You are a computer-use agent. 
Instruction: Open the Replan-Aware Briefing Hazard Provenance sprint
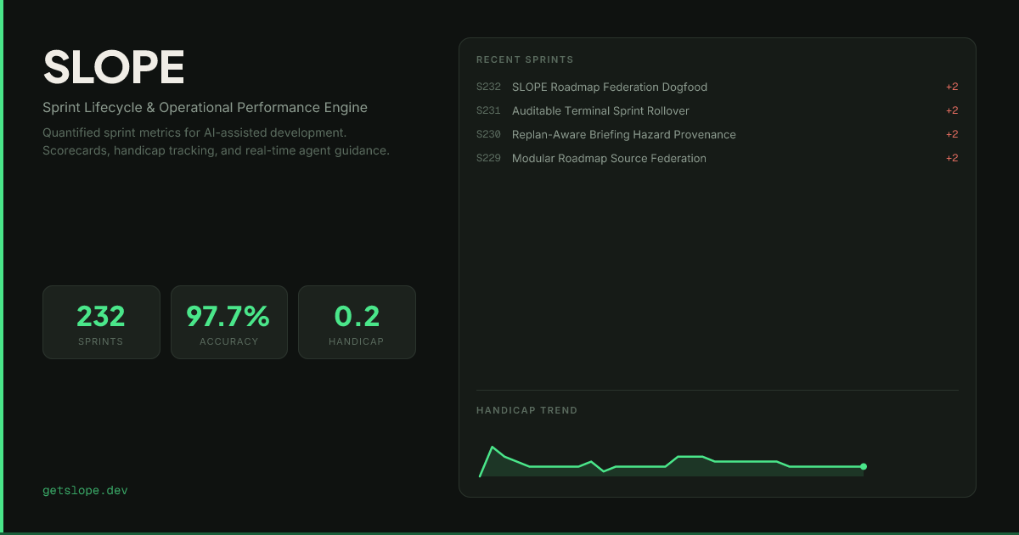pos(718,134)
